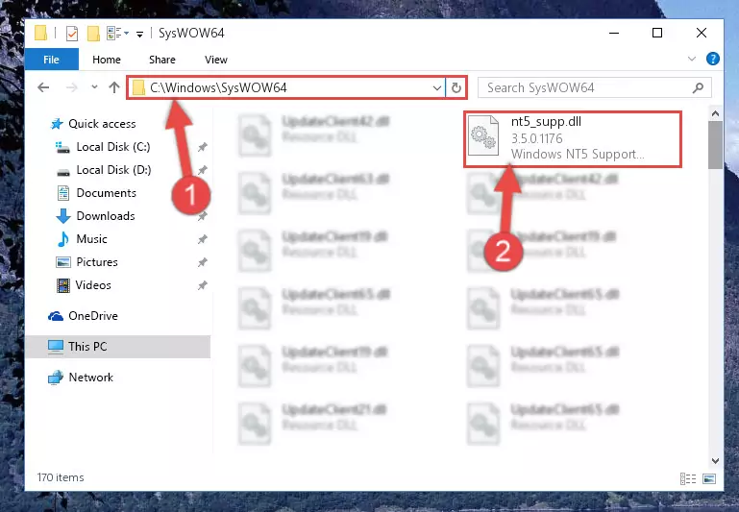The height and width of the screenshot is (512, 739).
Task: Switch to large thumbnails view icon
Action: click(x=709, y=478)
